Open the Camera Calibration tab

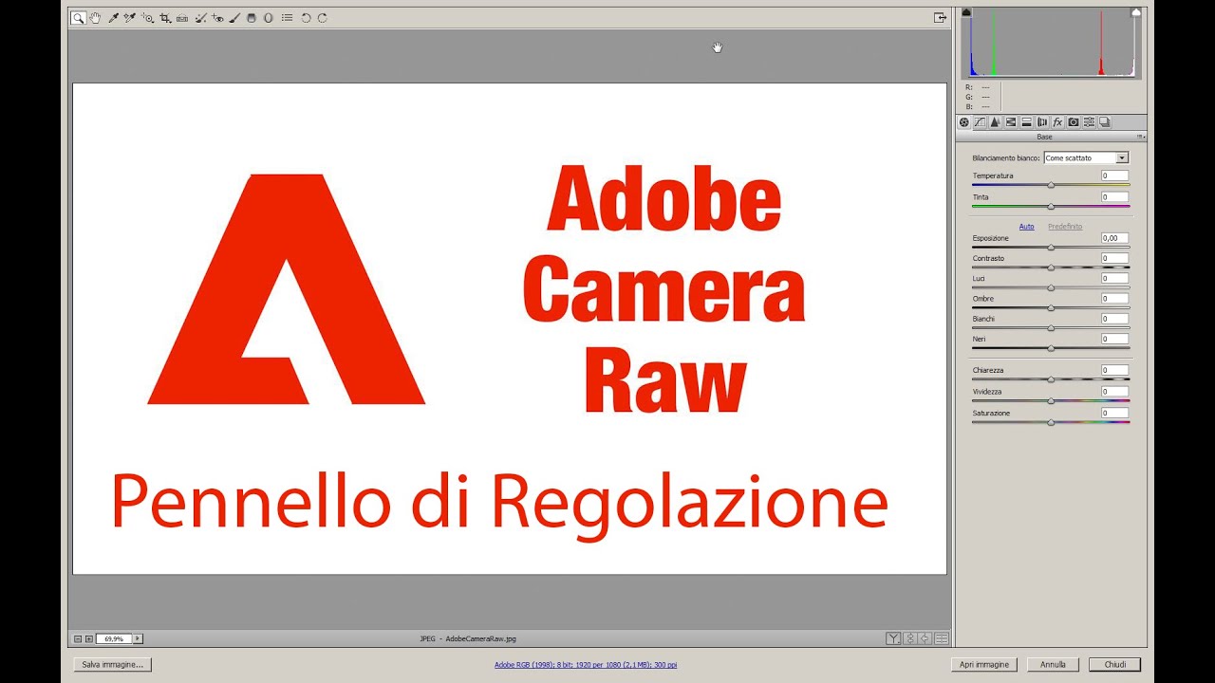coord(1073,122)
